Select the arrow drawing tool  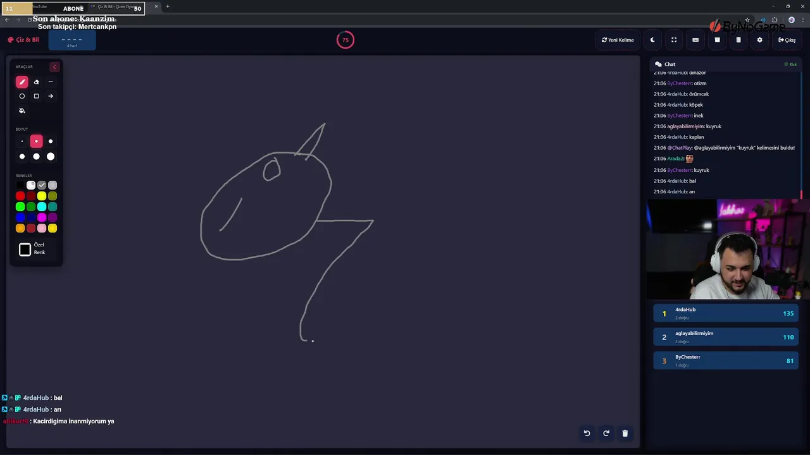(51, 96)
